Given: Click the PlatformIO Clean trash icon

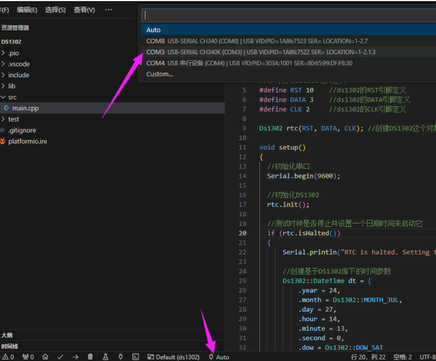Looking at the screenshot, I should point(91,357).
